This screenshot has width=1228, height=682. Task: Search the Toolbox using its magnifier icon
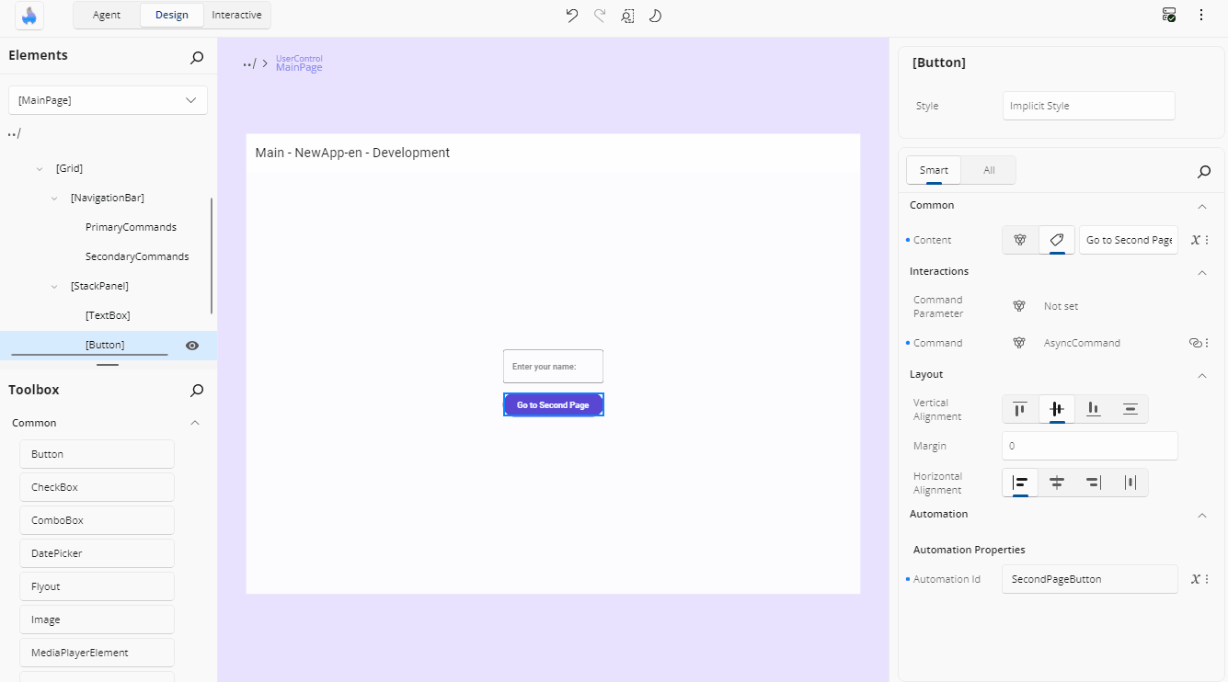pos(197,391)
